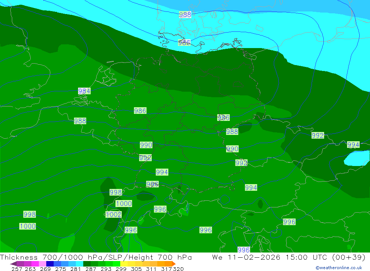Click the legend value 269
This screenshot has height=271, width=370.
[45, 269]
